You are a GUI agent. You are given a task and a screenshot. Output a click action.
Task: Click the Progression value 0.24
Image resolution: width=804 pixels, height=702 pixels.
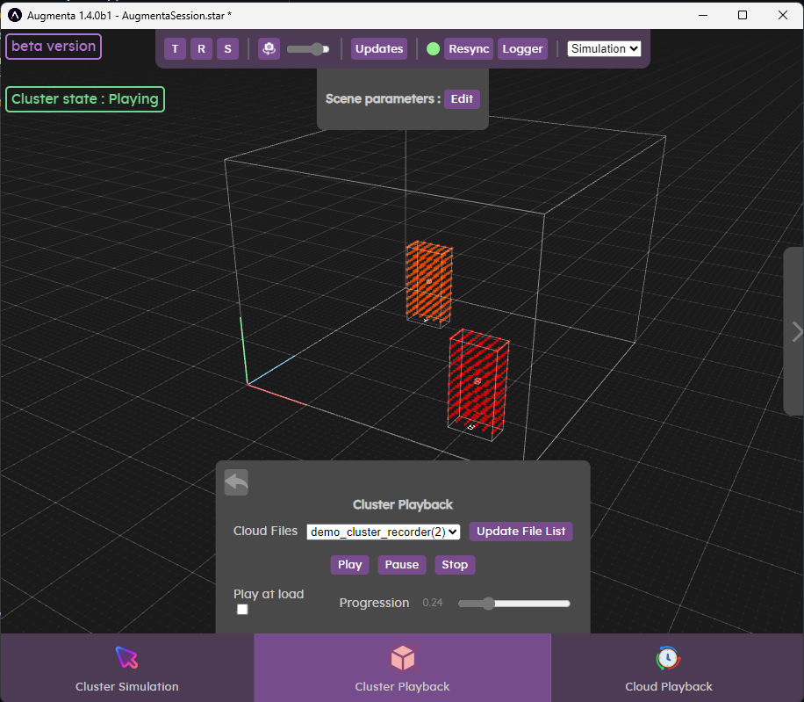[432, 603]
